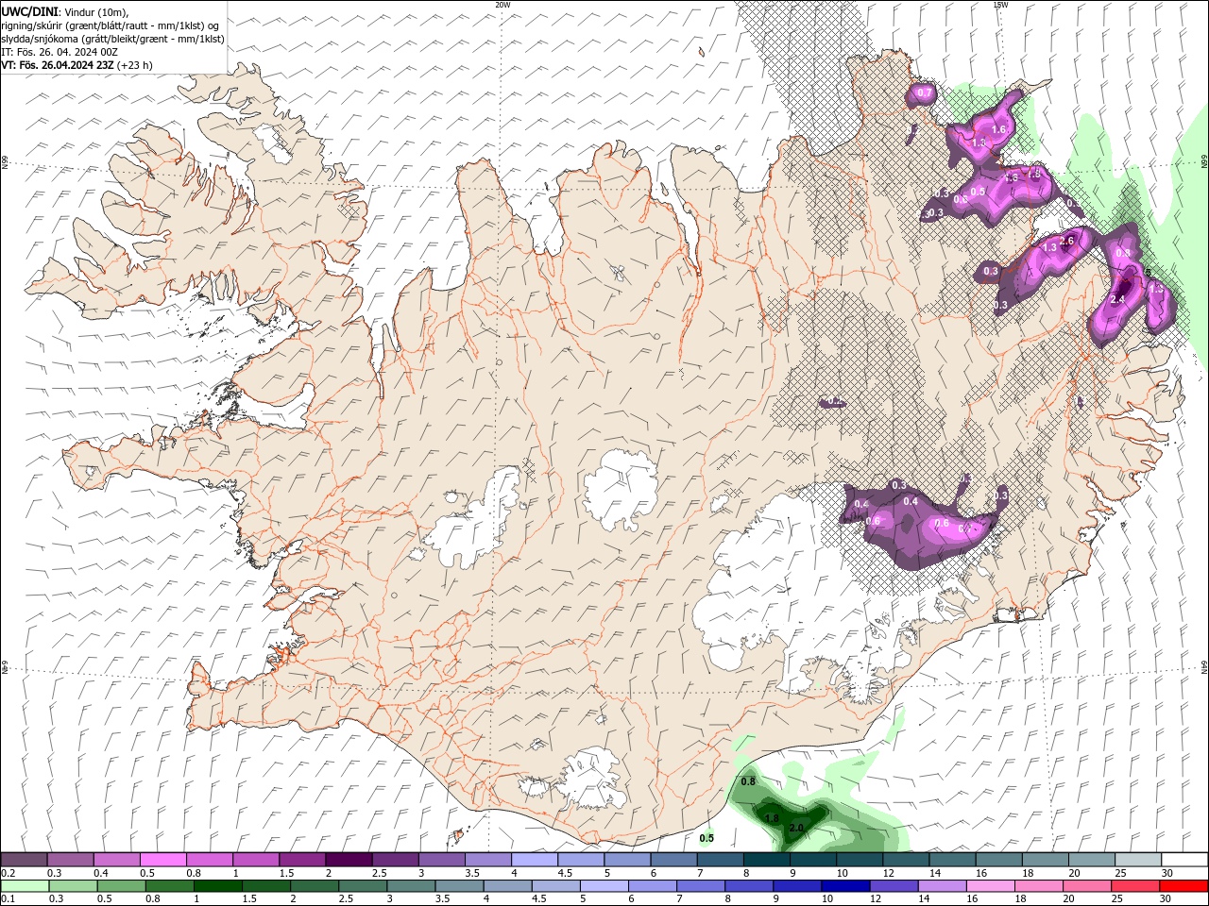Click the 2.6 snowfall value in the east
Image resolution: width=1209 pixels, height=906 pixels.
(x=1067, y=242)
